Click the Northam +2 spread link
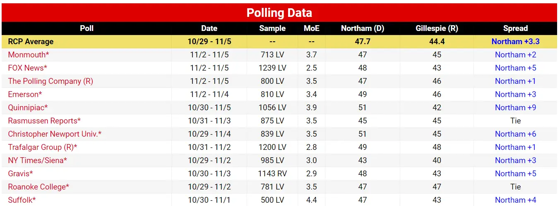 [x=515, y=55]
